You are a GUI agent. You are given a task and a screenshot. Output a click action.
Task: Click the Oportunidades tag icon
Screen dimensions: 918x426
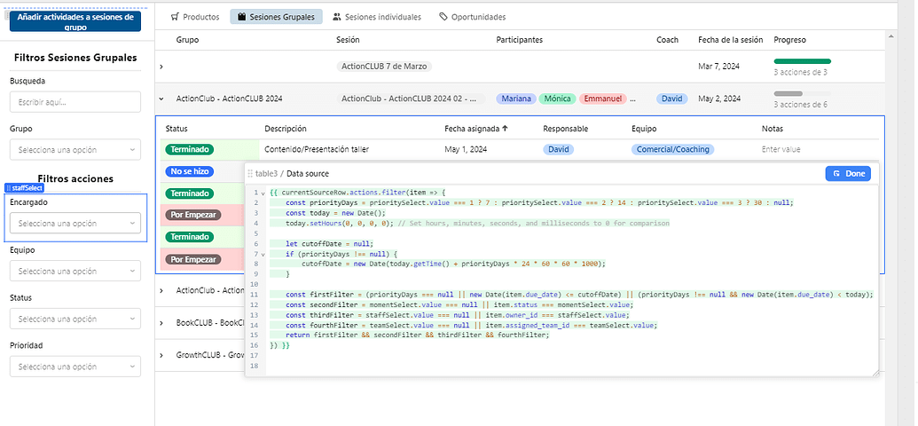pyautogui.click(x=443, y=17)
